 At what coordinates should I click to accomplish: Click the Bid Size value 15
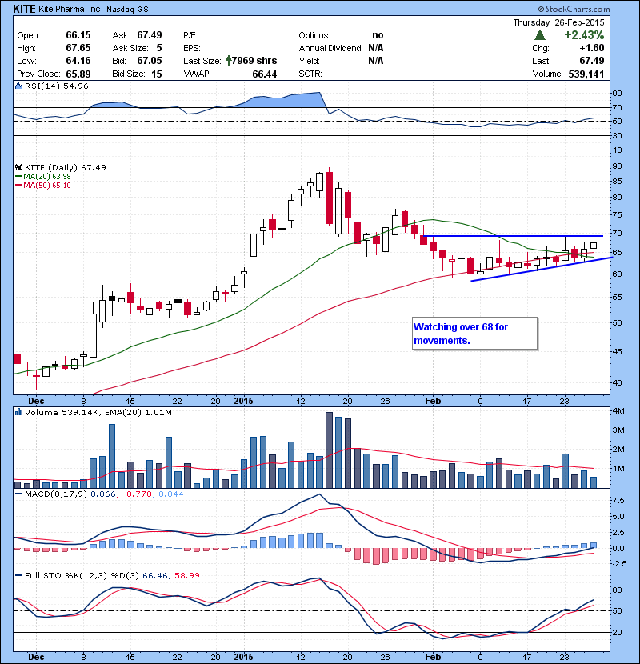pos(157,74)
